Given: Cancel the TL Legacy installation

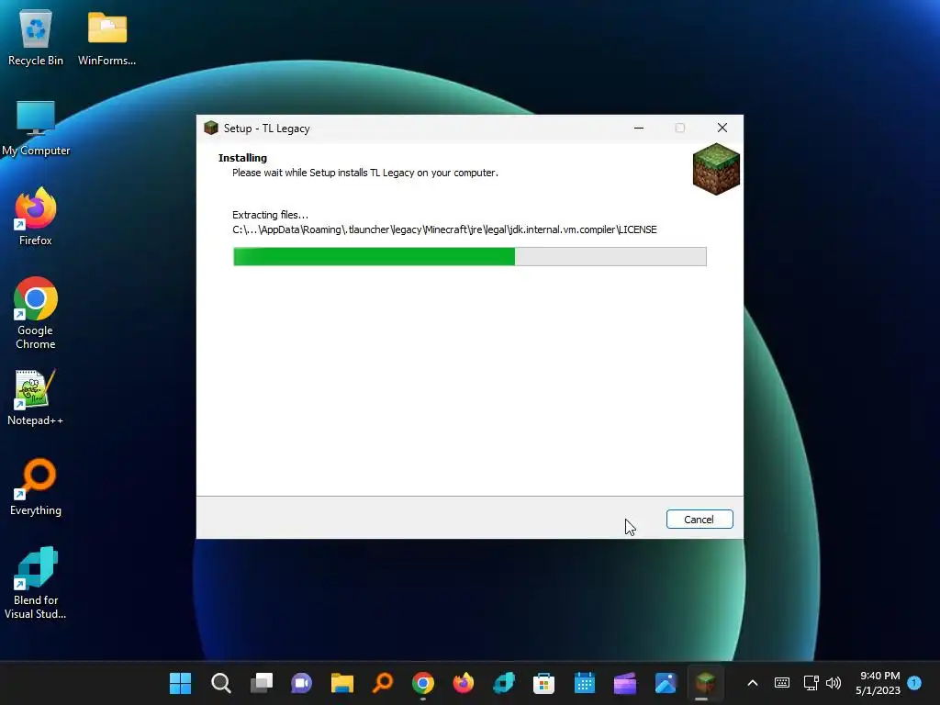Looking at the screenshot, I should pyautogui.click(x=699, y=520).
